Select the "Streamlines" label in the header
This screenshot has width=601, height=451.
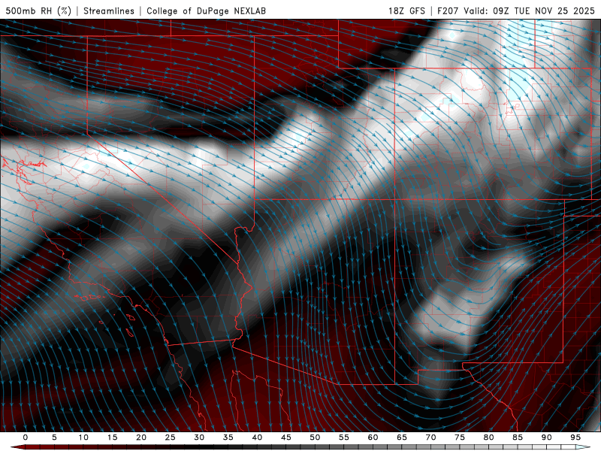click(109, 11)
